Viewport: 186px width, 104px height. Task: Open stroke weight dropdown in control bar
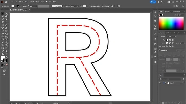[36, 6]
